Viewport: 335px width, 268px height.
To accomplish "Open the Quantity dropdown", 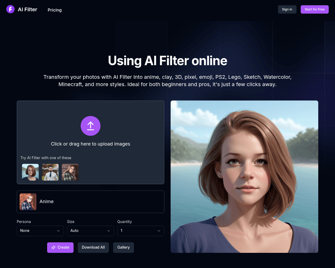I will (141, 231).
